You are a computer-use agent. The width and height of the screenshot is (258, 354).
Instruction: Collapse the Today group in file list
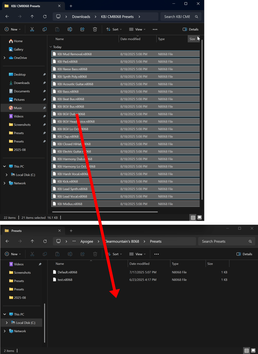point(51,47)
